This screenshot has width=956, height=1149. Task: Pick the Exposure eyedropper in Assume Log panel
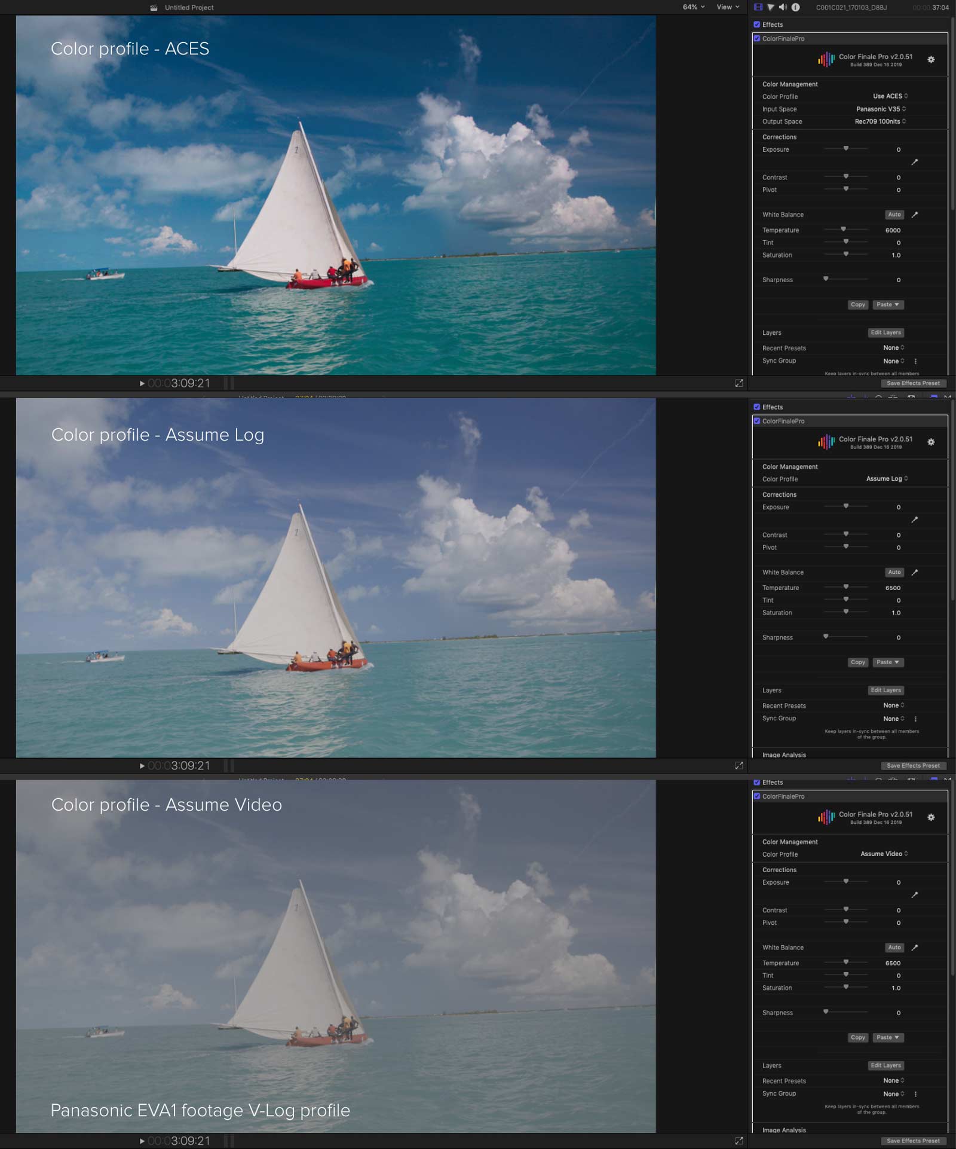click(x=914, y=520)
